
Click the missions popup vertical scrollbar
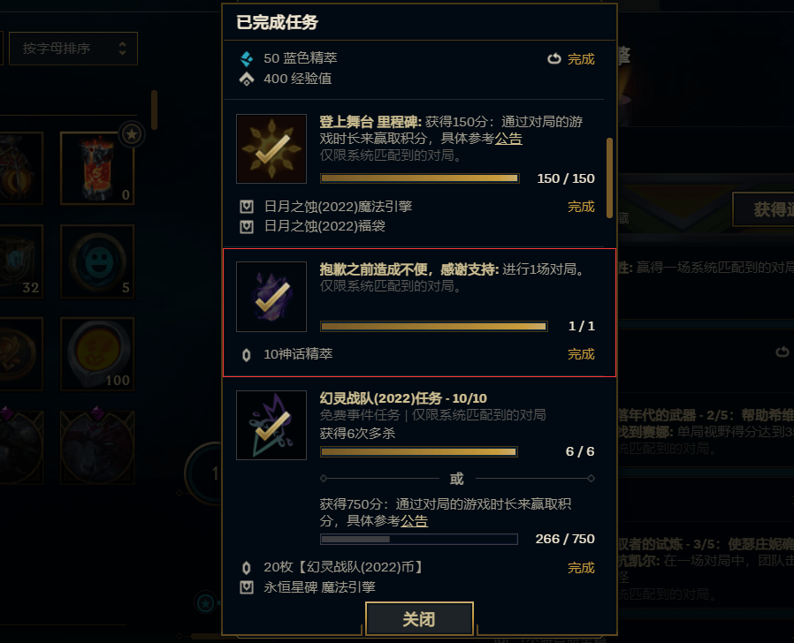(x=610, y=178)
